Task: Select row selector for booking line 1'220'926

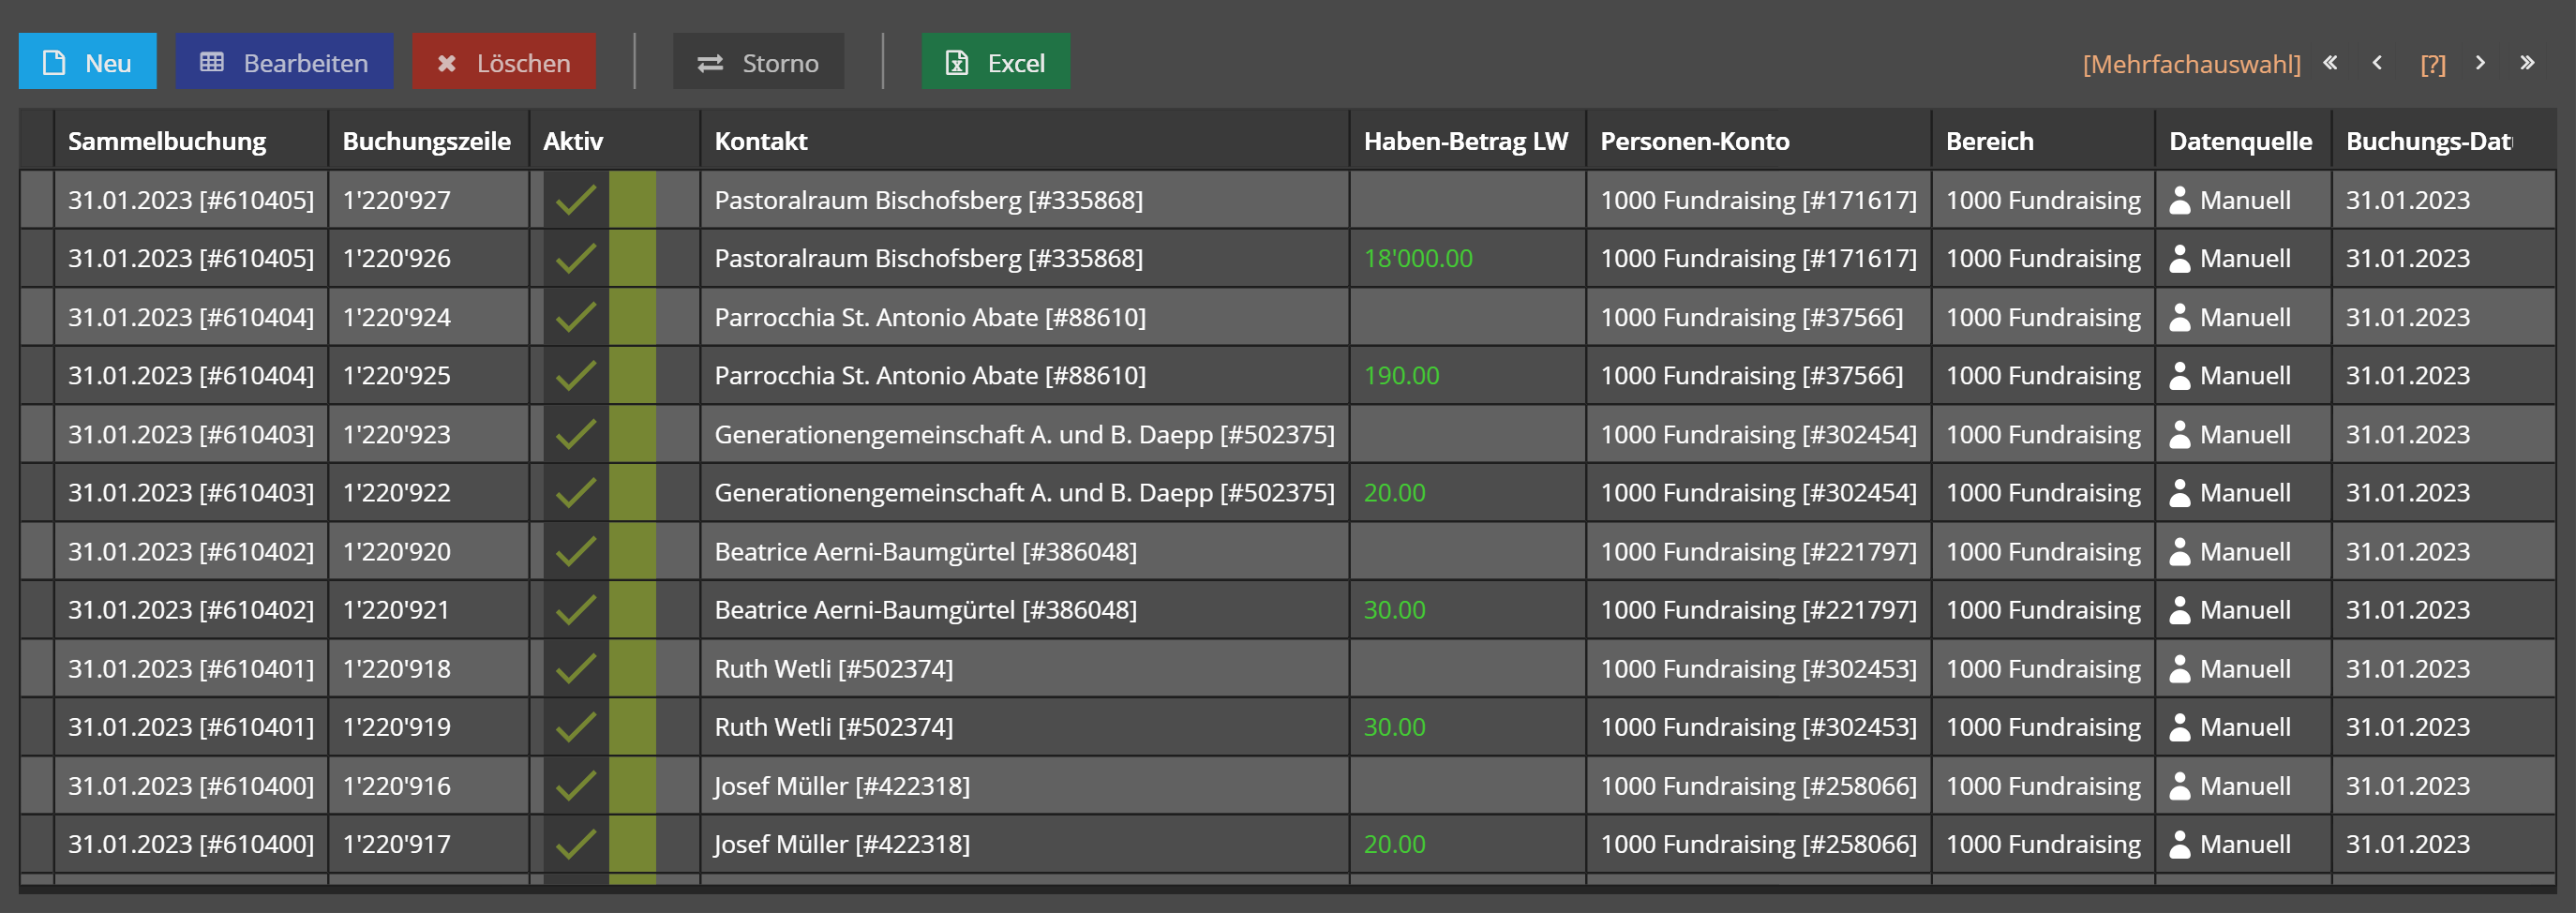Action: [x=37, y=258]
